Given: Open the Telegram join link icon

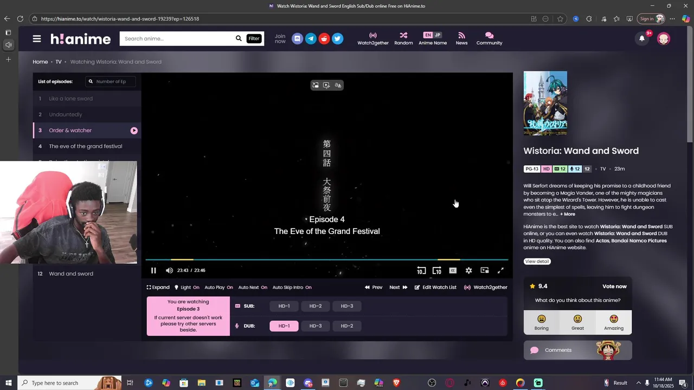Looking at the screenshot, I should click(x=311, y=38).
